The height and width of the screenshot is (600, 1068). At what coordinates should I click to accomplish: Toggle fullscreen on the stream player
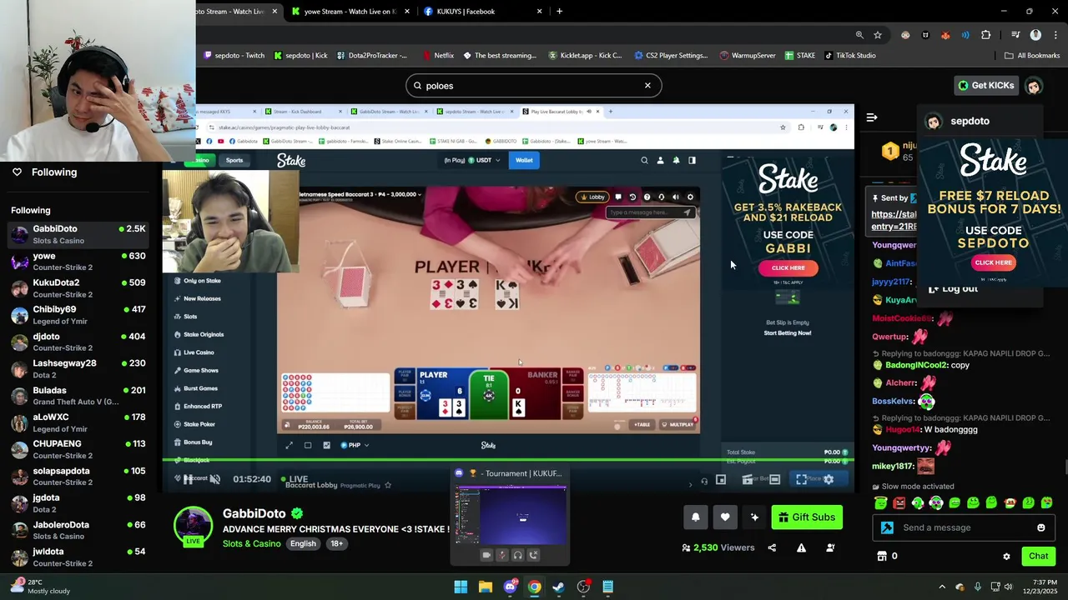coord(801,479)
